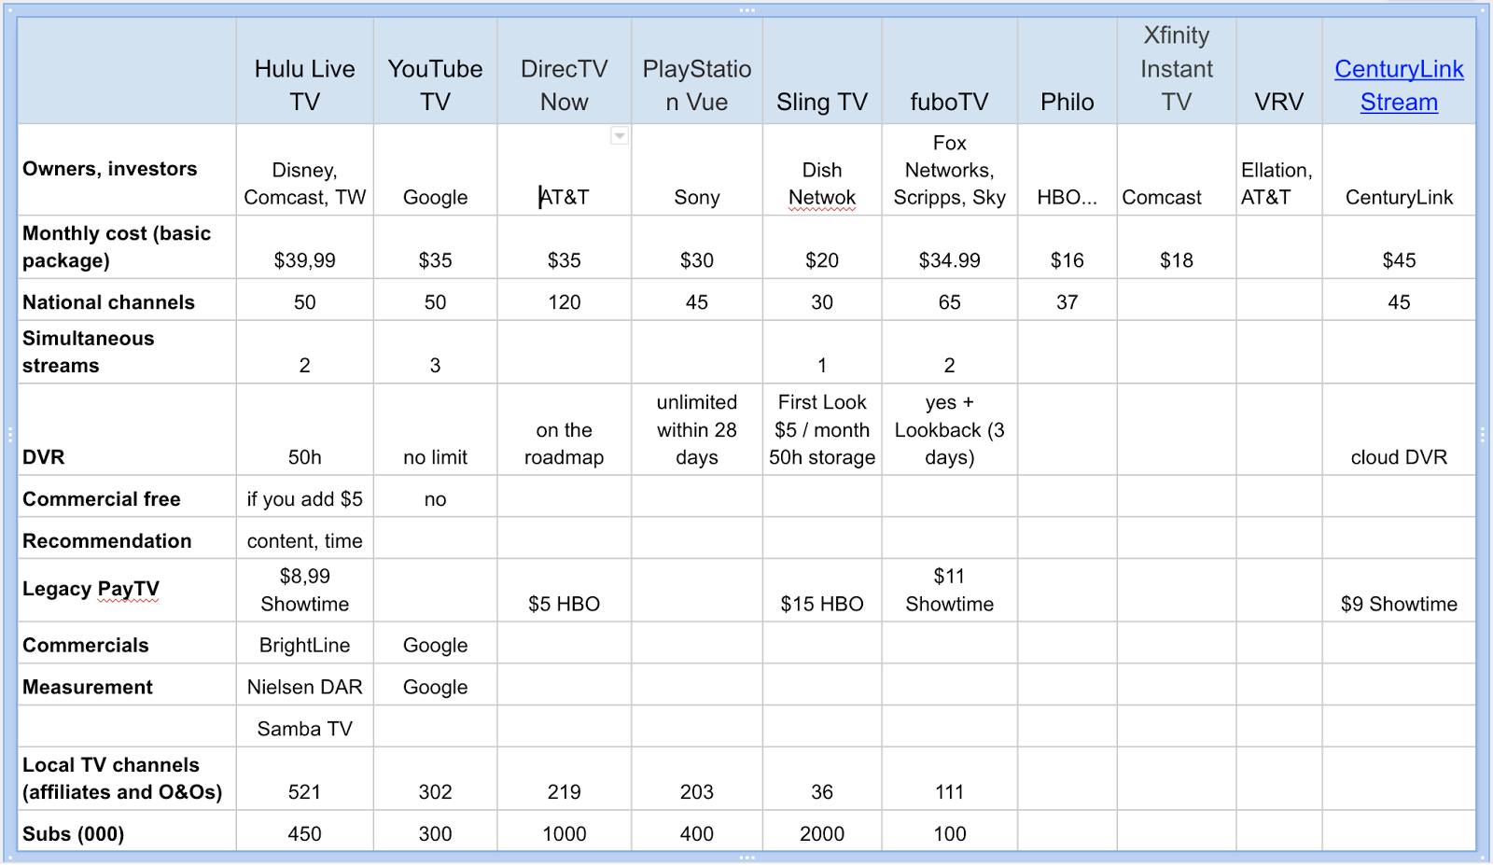Select the Hulu Live TV header cell

pyautogui.click(x=305, y=71)
